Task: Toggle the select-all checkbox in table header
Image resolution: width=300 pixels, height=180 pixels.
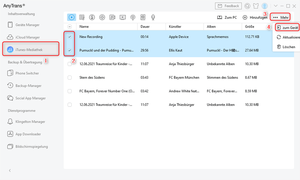Action: pos(70,27)
